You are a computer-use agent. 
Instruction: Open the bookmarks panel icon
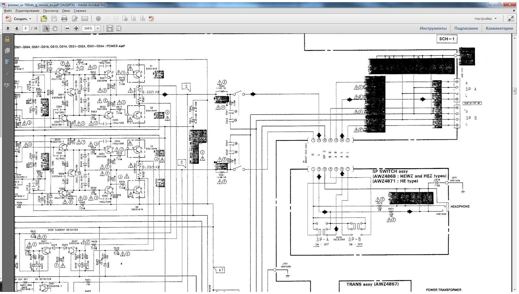[x=7, y=62]
